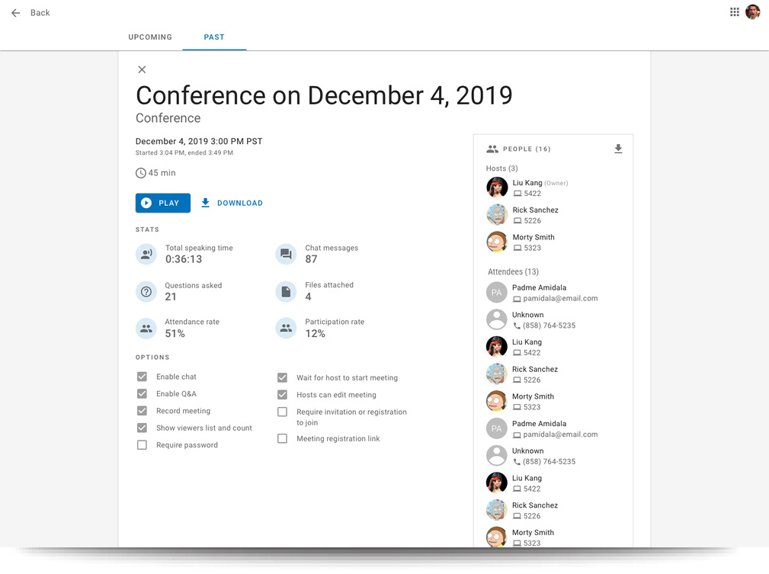Click the '0:36:13' speaking time value

(x=184, y=259)
